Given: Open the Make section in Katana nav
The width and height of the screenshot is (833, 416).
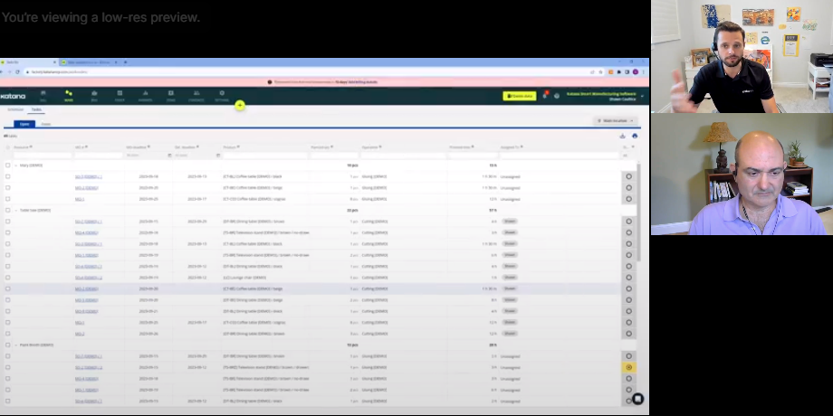Looking at the screenshot, I should (x=69, y=96).
